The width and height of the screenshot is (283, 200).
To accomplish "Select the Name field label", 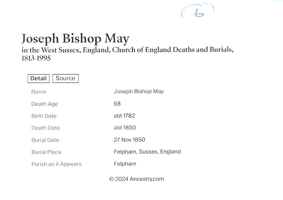I will click(39, 92).
